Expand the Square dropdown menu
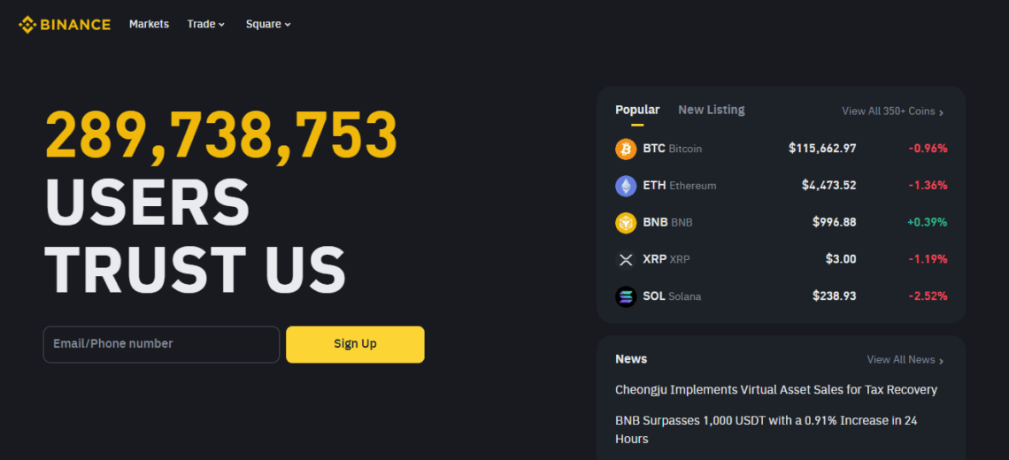The image size is (1009, 460). pos(268,24)
